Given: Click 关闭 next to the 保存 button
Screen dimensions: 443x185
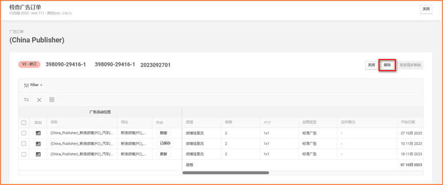Looking at the screenshot, I should 371,65.
